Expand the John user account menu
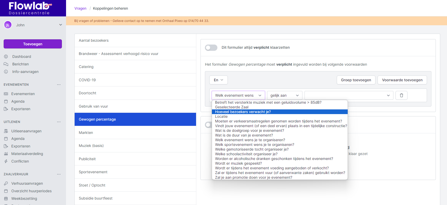Viewport: 447px width, 205px height. point(61,25)
